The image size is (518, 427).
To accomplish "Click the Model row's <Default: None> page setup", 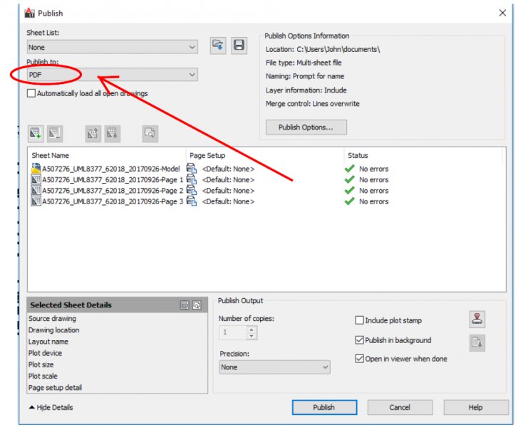I will click(x=228, y=169).
